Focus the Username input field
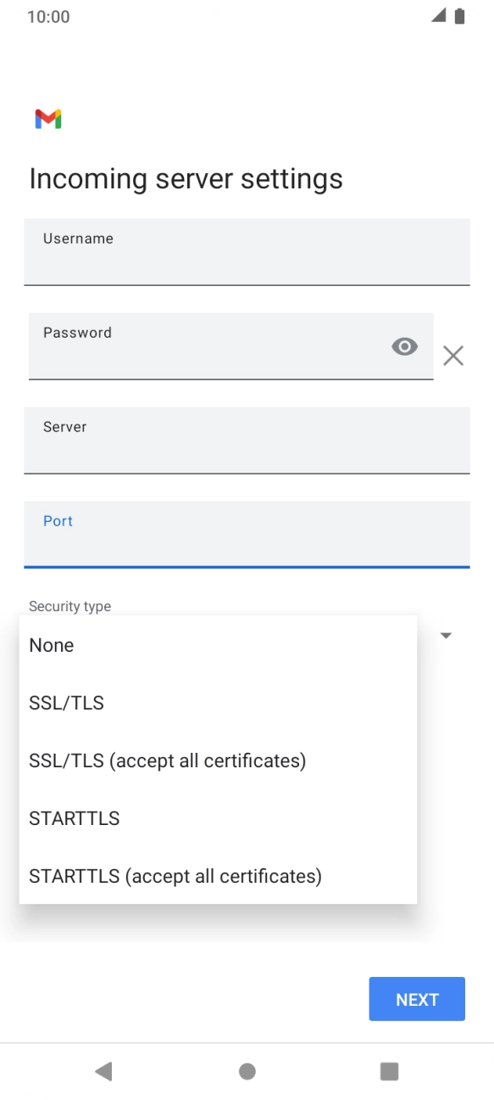 point(247,252)
